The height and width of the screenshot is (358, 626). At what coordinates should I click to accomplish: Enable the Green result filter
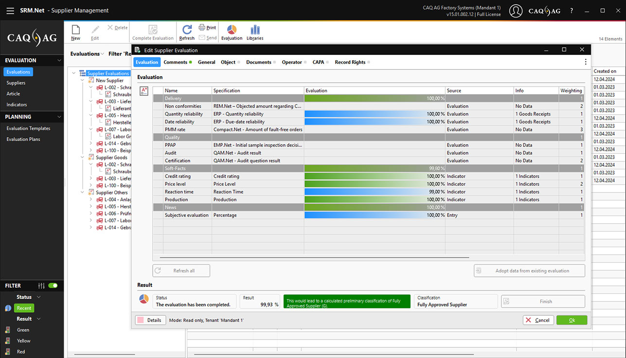pyautogui.click(x=23, y=330)
